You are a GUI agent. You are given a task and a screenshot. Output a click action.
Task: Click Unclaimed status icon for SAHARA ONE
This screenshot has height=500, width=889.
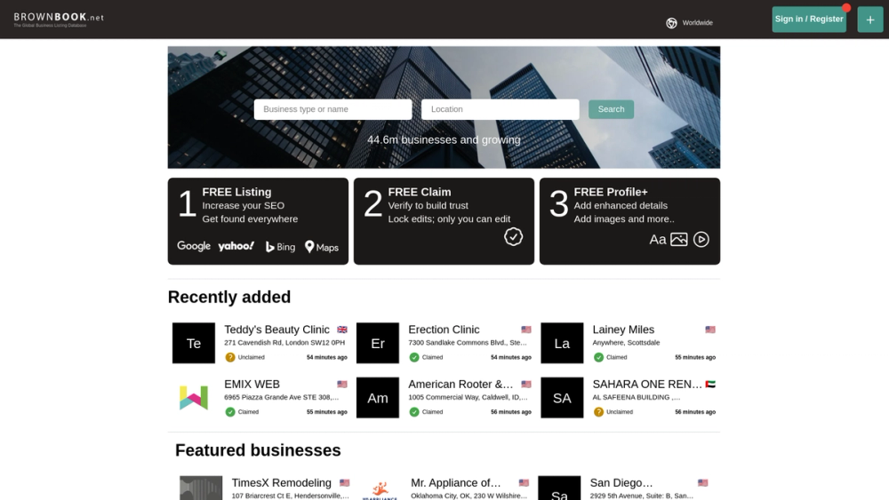coord(598,412)
